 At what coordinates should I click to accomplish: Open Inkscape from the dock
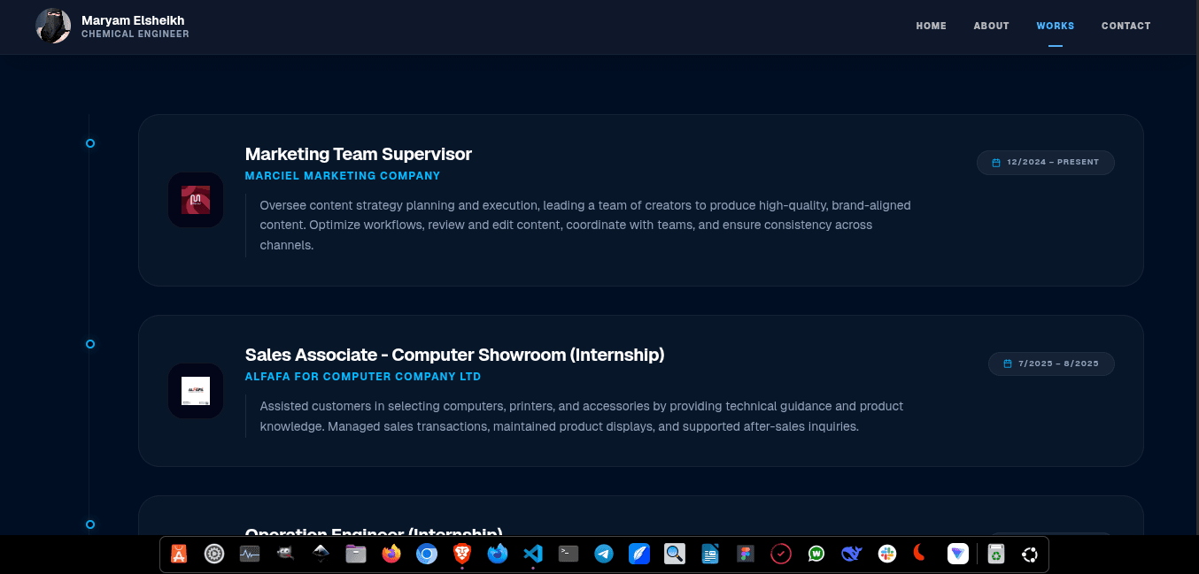[x=321, y=555]
